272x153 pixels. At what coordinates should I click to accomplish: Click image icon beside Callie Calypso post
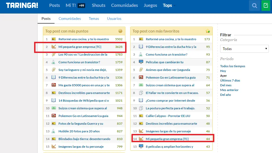coord(141,116)
